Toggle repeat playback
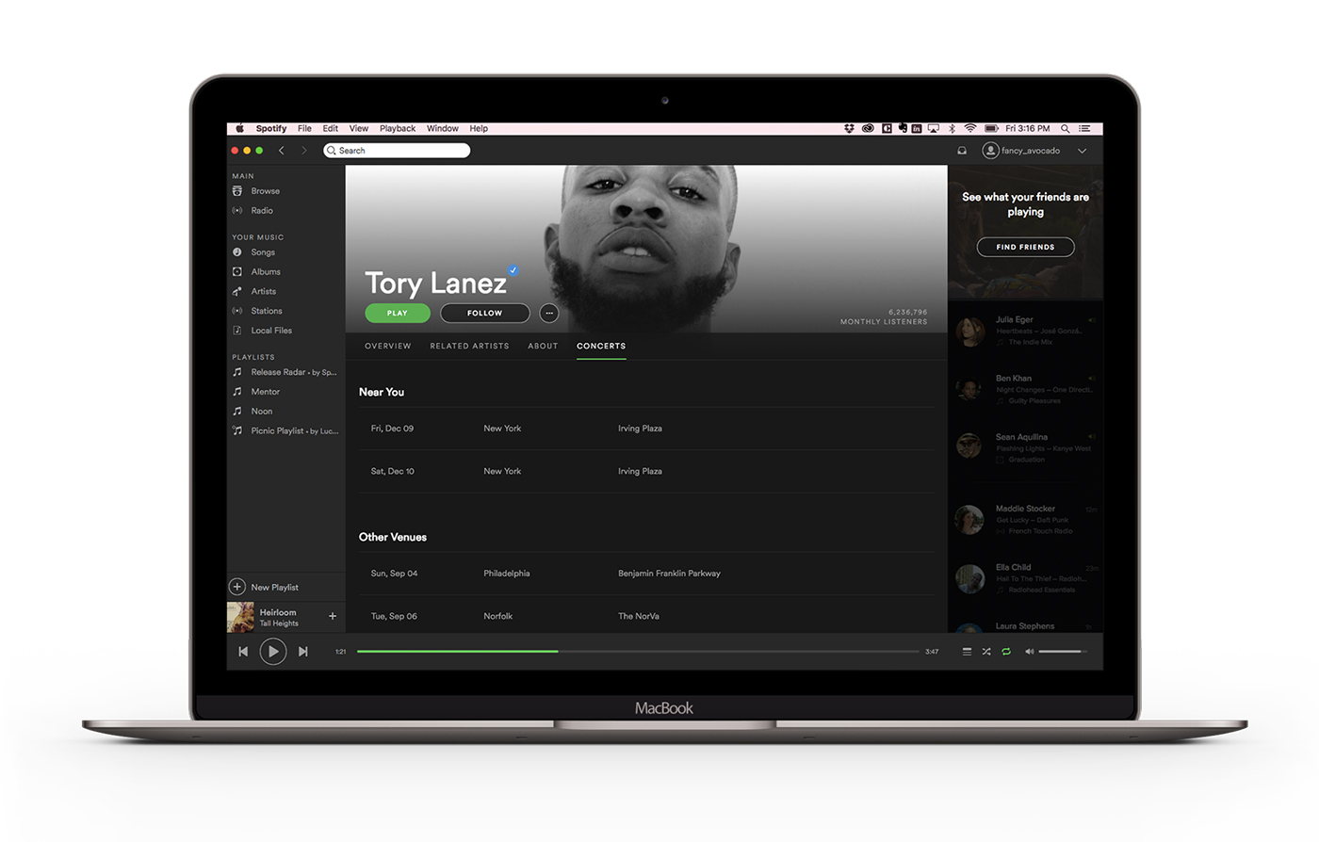The width and height of the screenshot is (1319, 842). click(1006, 651)
